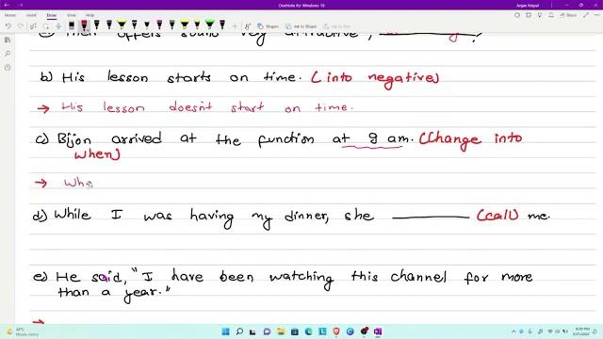
Task: Click the handwritten word "function"
Action: [285, 139]
